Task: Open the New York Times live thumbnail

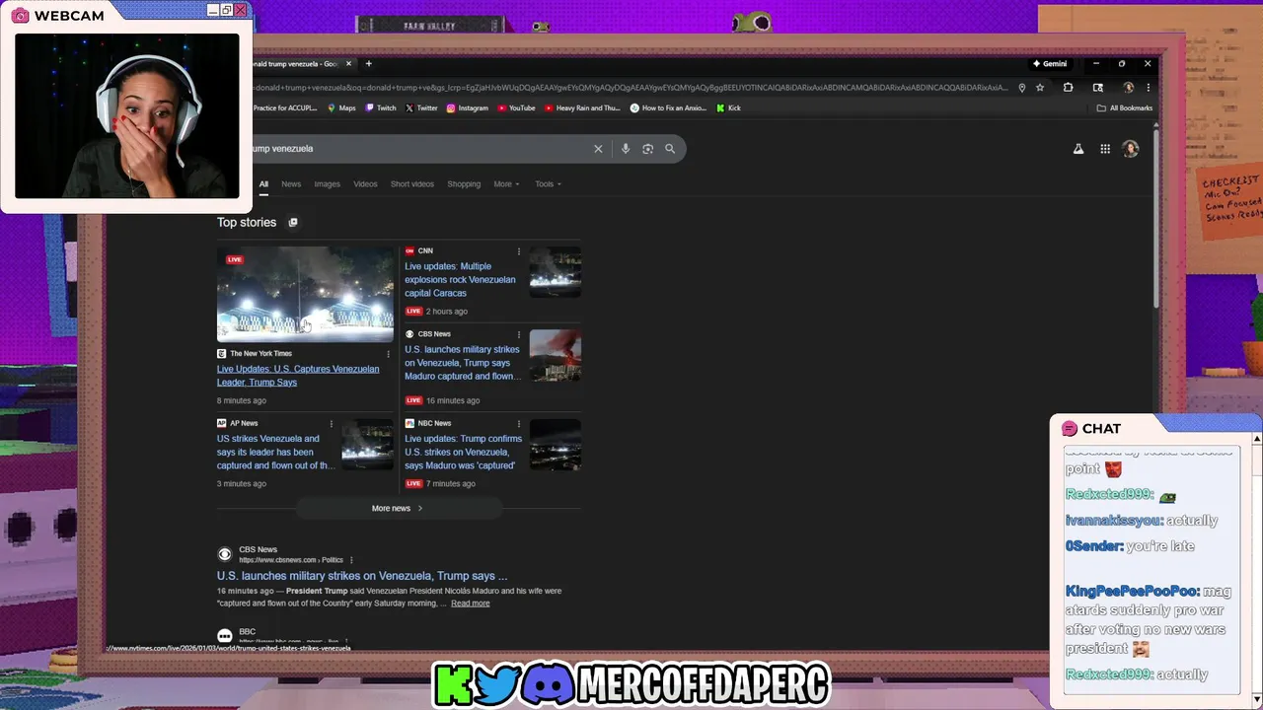Action: (x=305, y=294)
